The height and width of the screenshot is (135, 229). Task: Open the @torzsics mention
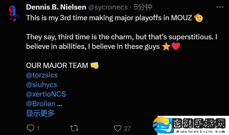(x=42, y=75)
